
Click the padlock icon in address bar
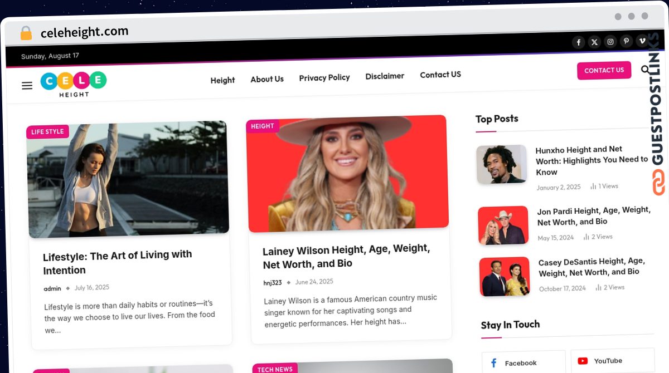click(x=26, y=33)
